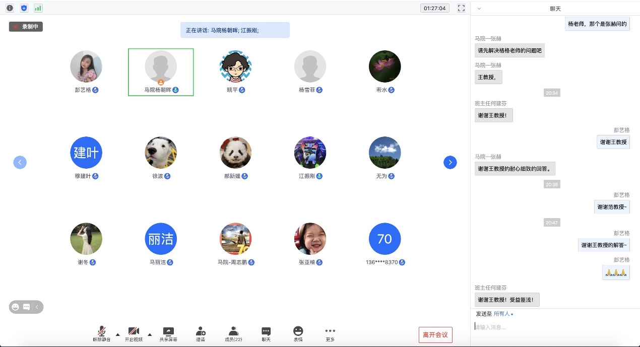Open the More (更多) options
The width and height of the screenshot is (640, 347).
point(330,334)
